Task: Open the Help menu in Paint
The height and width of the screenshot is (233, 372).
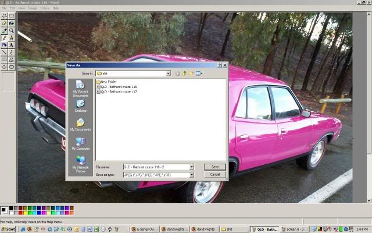Action: [x=56, y=8]
